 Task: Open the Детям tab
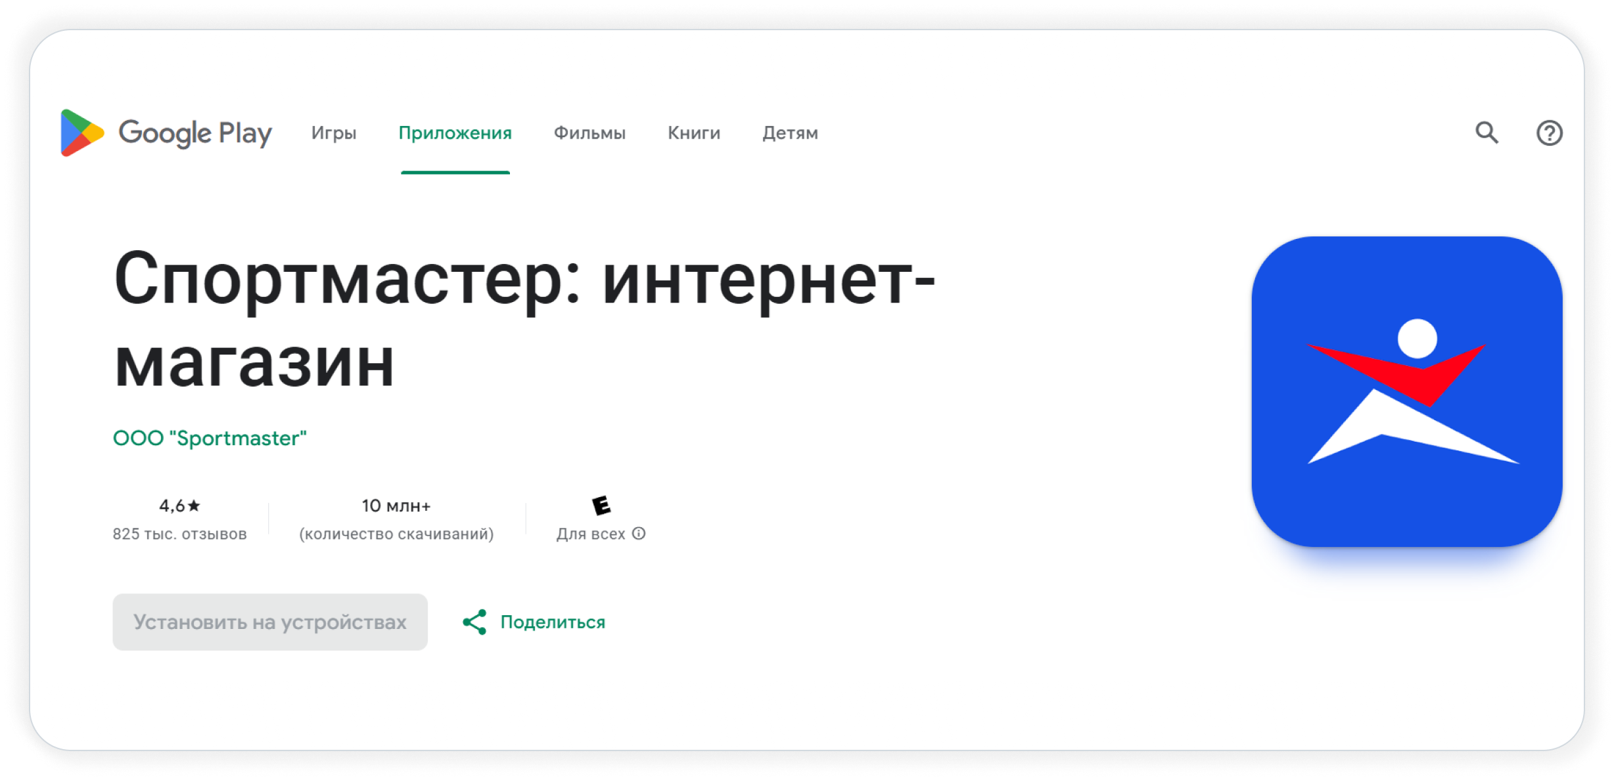(790, 133)
